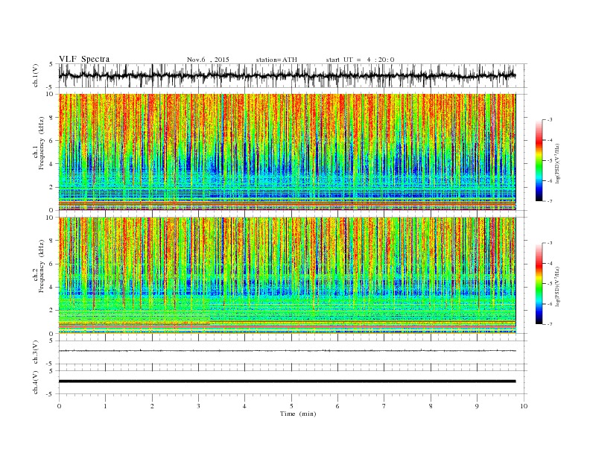Viewport: 590px width, 456px height.
Task: Click the "8" kHz tick on ch.2 spectrogram
Action: tap(52, 241)
